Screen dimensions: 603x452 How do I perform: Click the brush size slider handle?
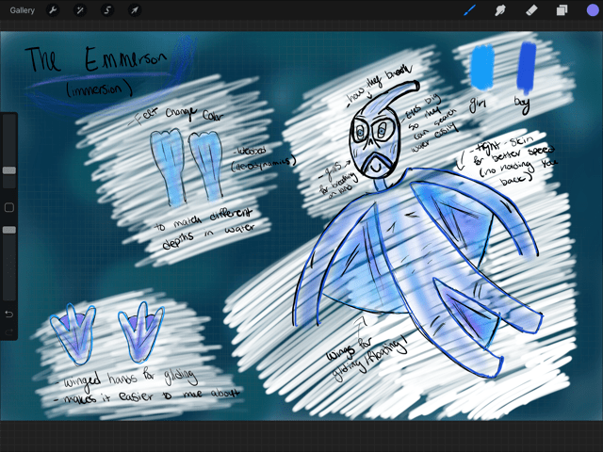(x=8, y=170)
